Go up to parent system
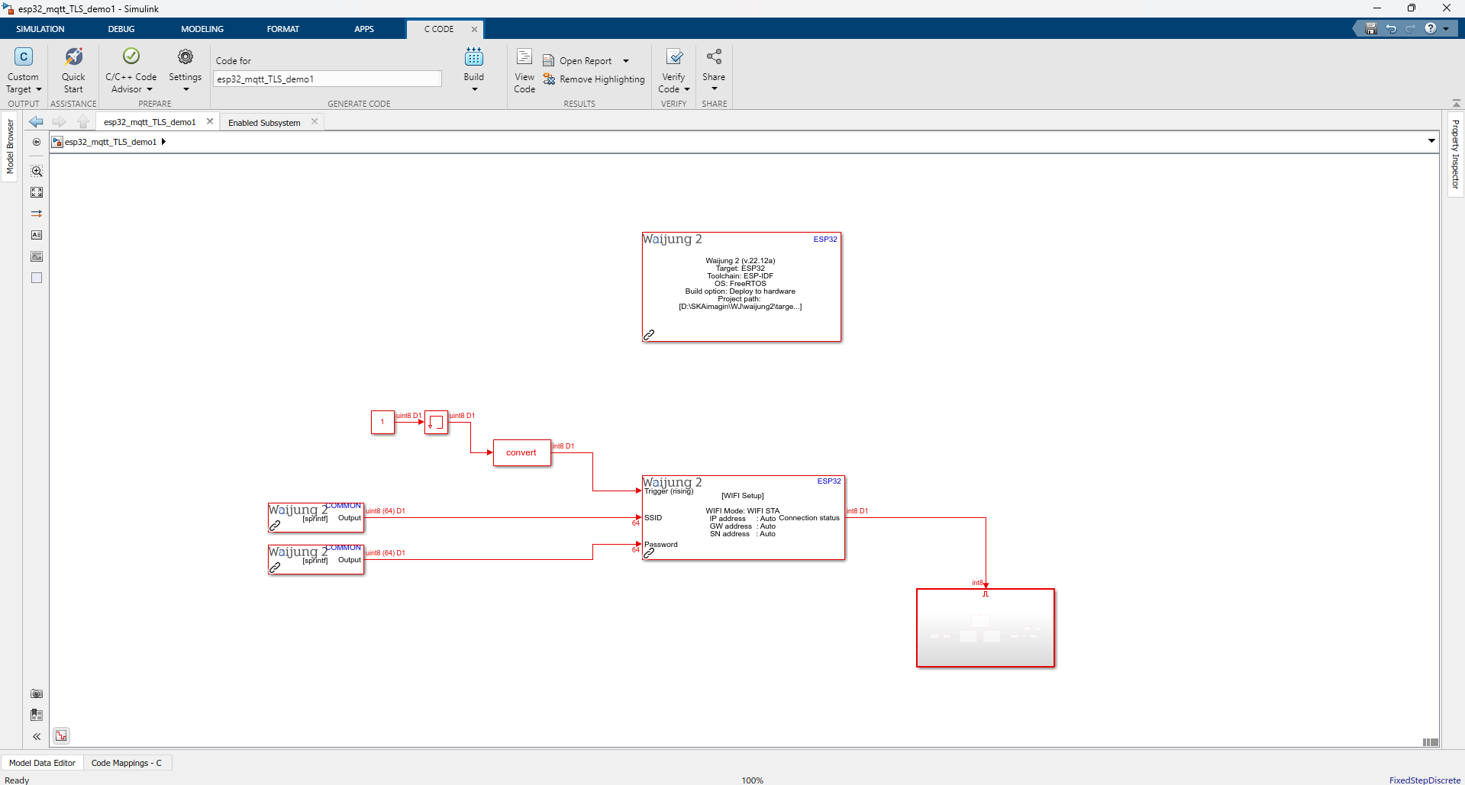Screen dimensions: 1465x785 coord(83,122)
